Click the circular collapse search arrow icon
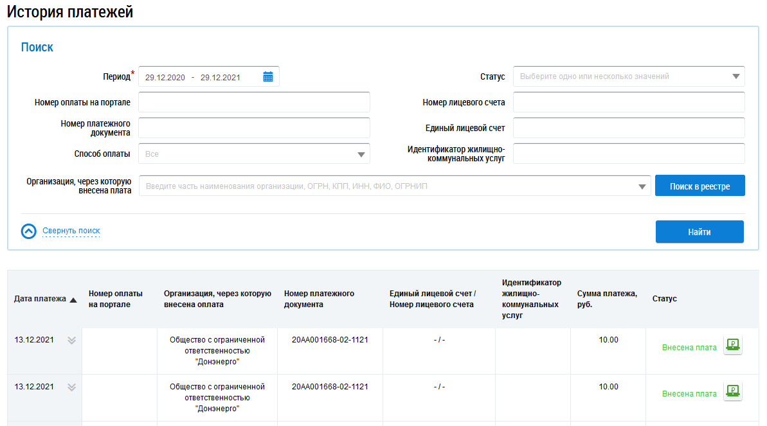This screenshot has width=767, height=426. [x=29, y=231]
